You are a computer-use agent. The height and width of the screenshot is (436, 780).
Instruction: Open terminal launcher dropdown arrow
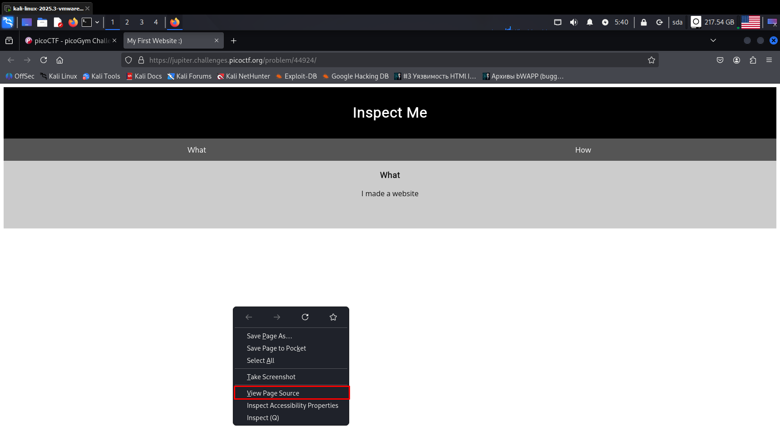point(97,22)
